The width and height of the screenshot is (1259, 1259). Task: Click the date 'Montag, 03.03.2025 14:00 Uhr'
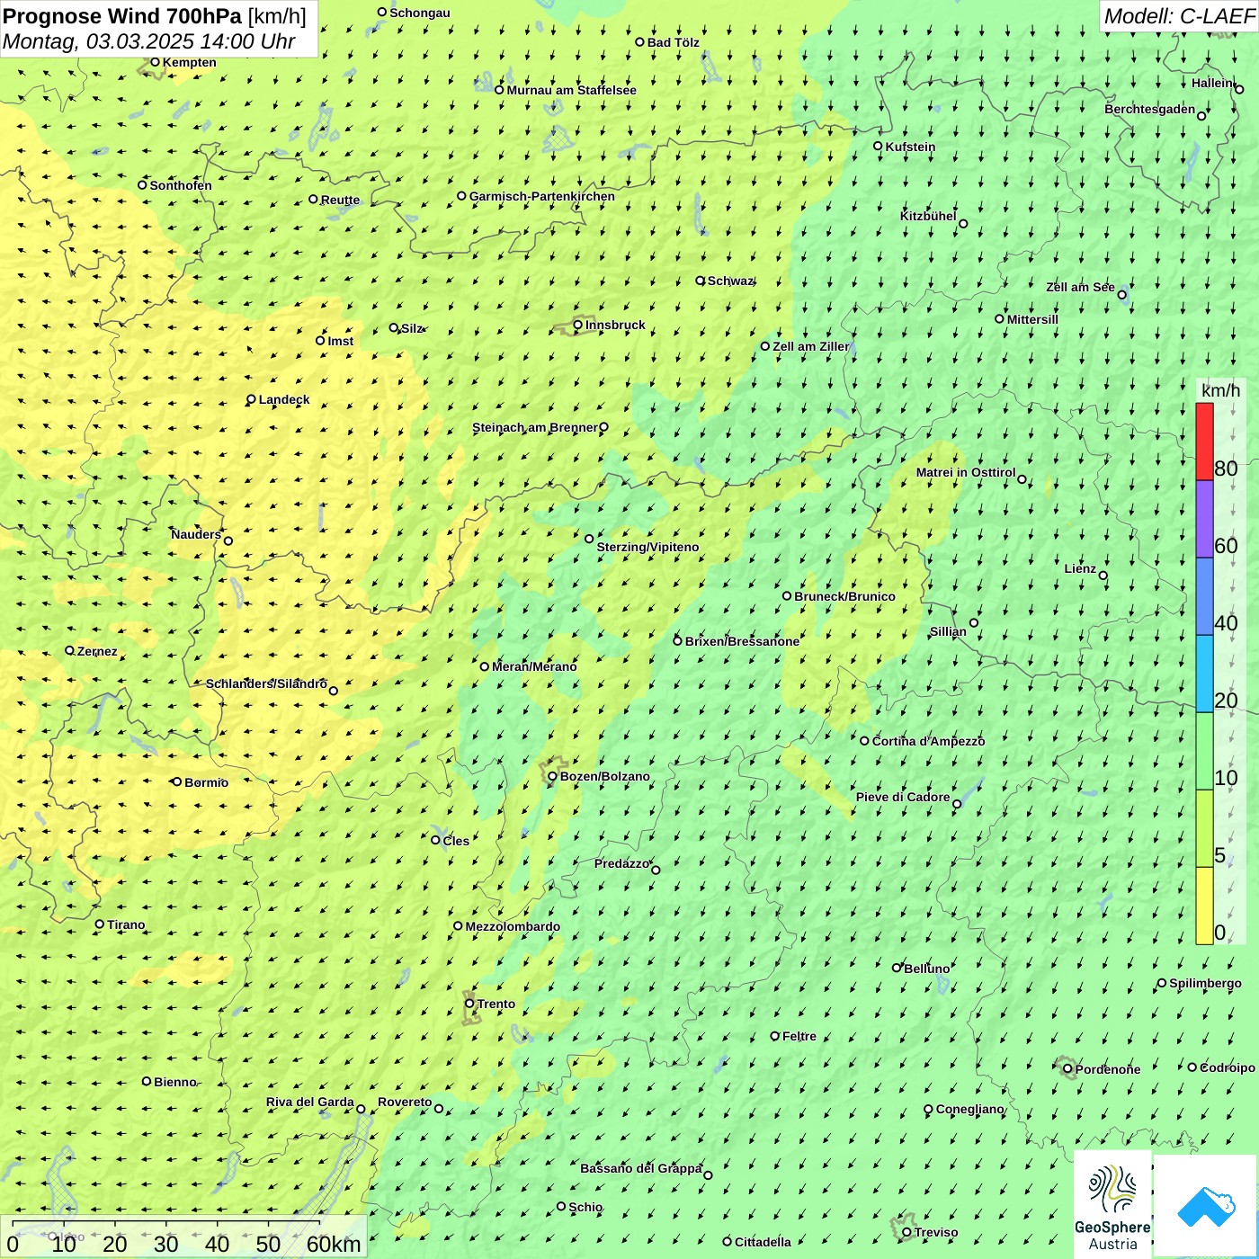pos(149,41)
